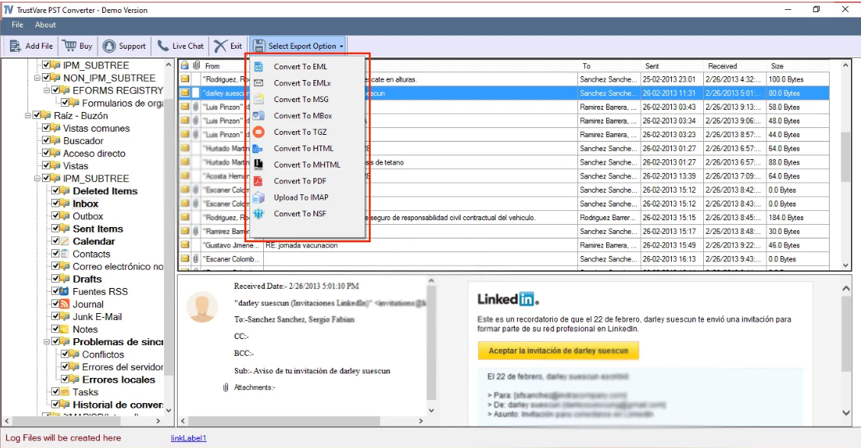Open the About menu
Screen dimensions: 861x448
46,24
